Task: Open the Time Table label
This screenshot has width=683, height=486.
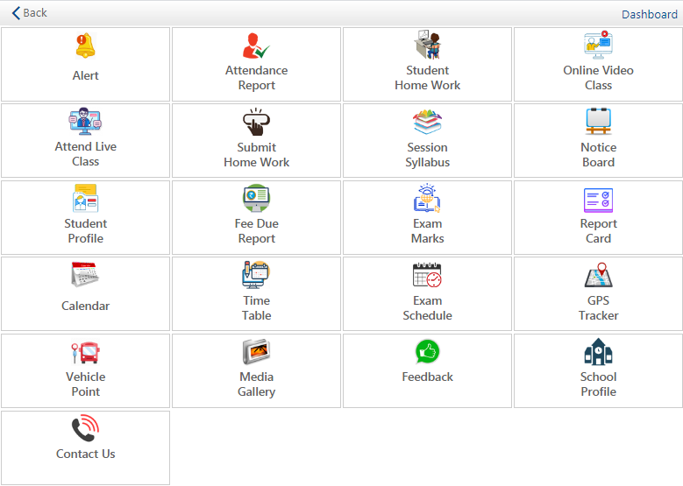Action: tap(256, 308)
